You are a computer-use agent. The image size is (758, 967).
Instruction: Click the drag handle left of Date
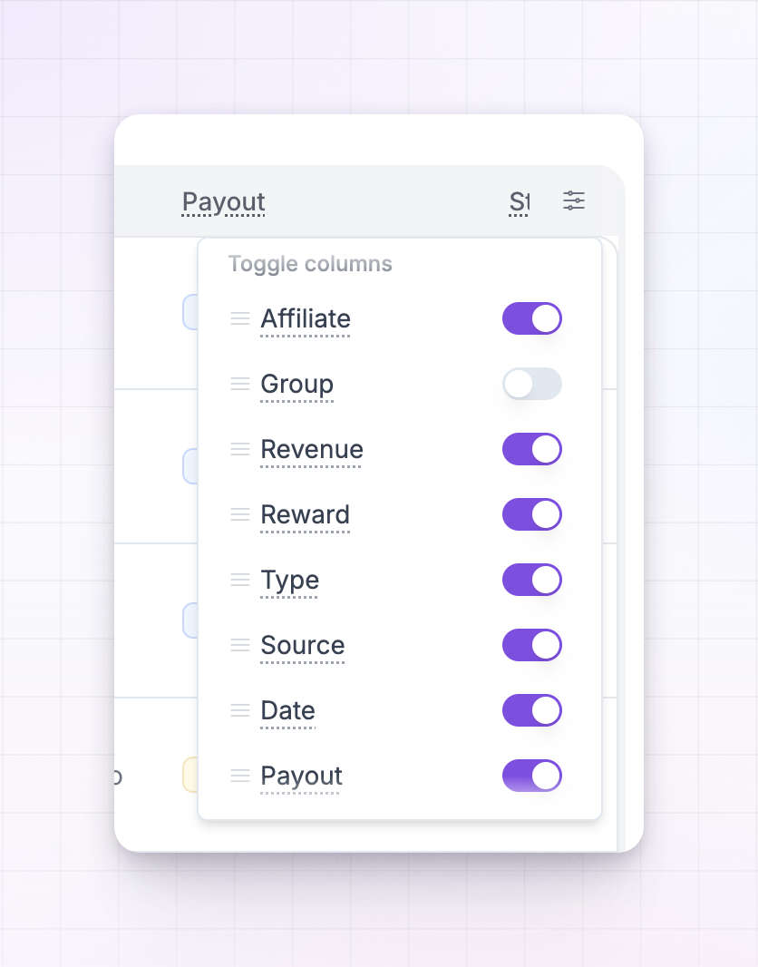point(239,710)
